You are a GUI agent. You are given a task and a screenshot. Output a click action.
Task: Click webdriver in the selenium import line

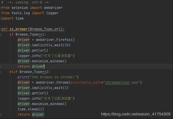click(x=53, y=8)
